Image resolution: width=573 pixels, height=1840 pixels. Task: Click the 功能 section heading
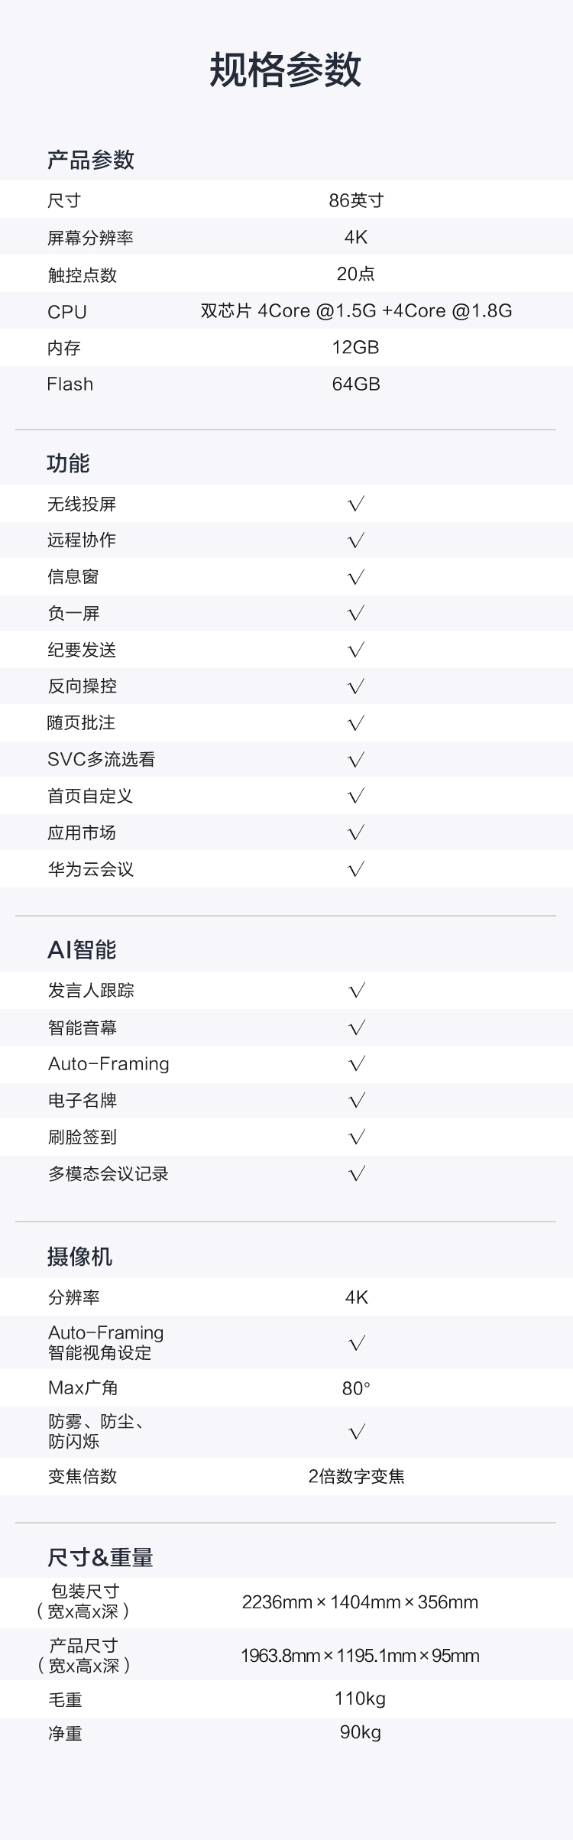68,463
